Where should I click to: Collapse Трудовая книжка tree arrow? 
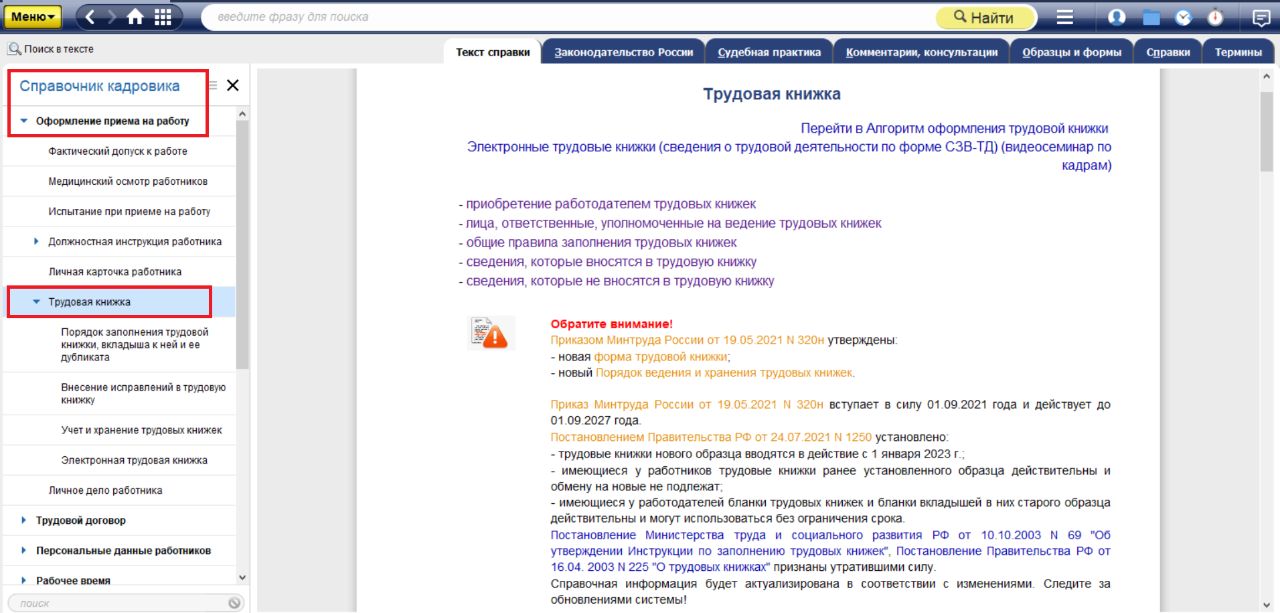[x=37, y=302]
